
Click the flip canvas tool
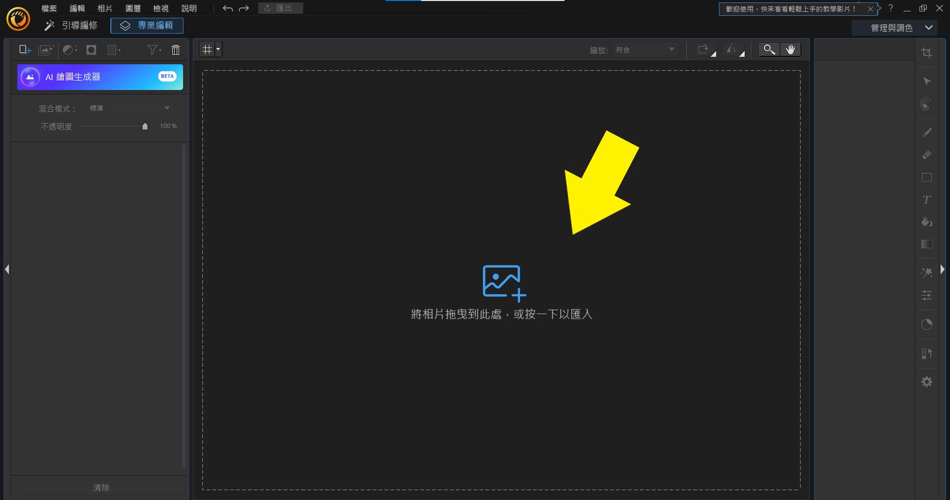pos(734,50)
